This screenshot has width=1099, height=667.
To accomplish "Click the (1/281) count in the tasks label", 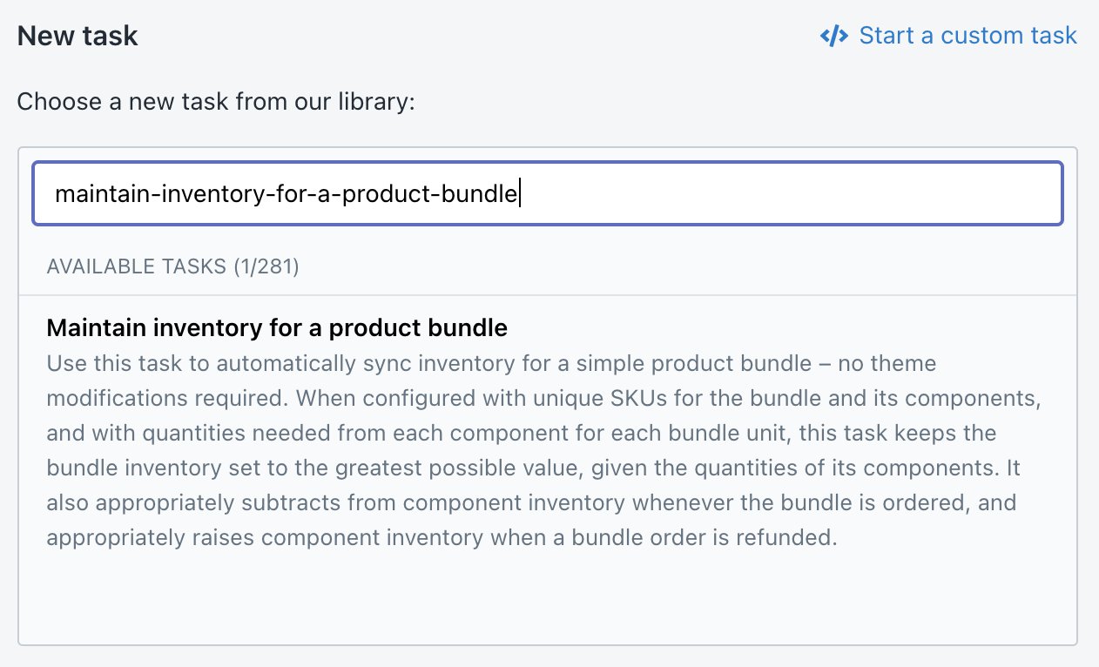I will (266, 266).
